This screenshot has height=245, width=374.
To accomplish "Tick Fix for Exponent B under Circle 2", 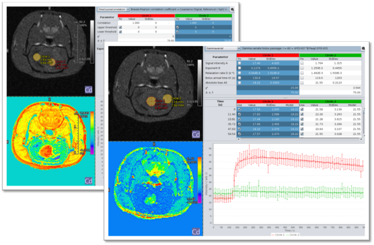I will click(x=302, y=68).
